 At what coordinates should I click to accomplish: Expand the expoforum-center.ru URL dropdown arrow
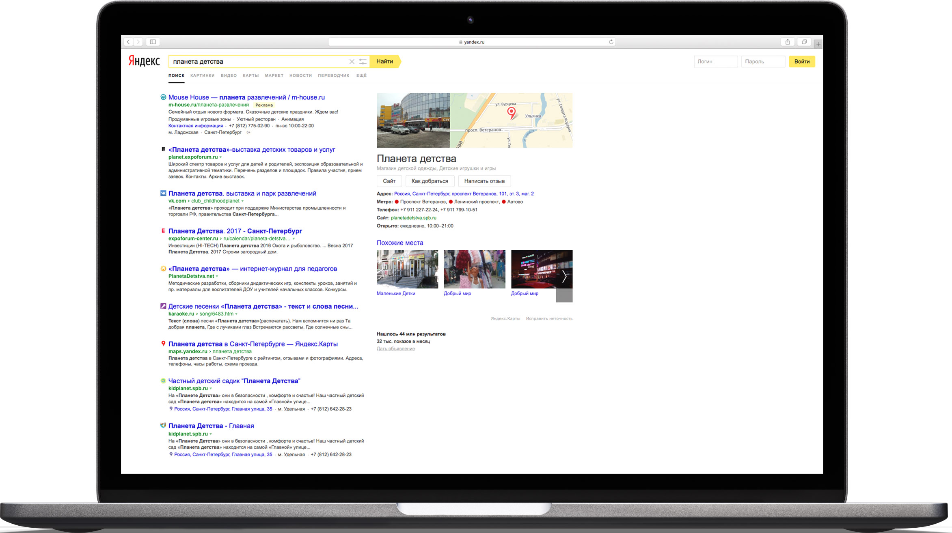[294, 239]
